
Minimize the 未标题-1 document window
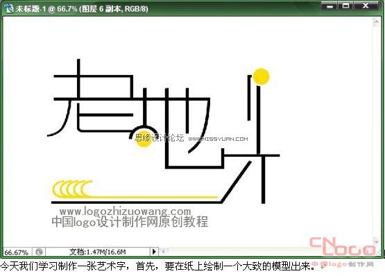[330, 6]
